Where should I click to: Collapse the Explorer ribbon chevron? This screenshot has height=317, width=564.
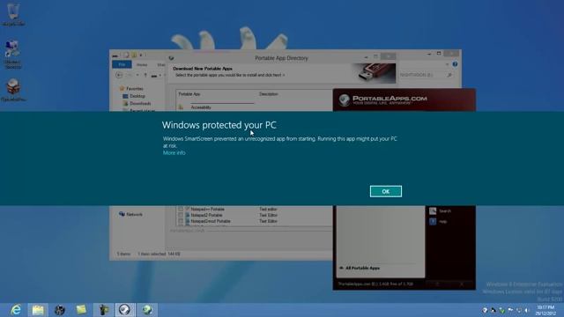coord(447,64)
